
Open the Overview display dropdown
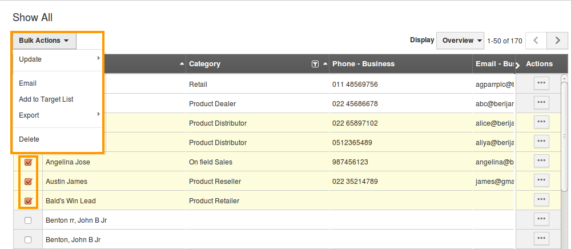(460, 41)
